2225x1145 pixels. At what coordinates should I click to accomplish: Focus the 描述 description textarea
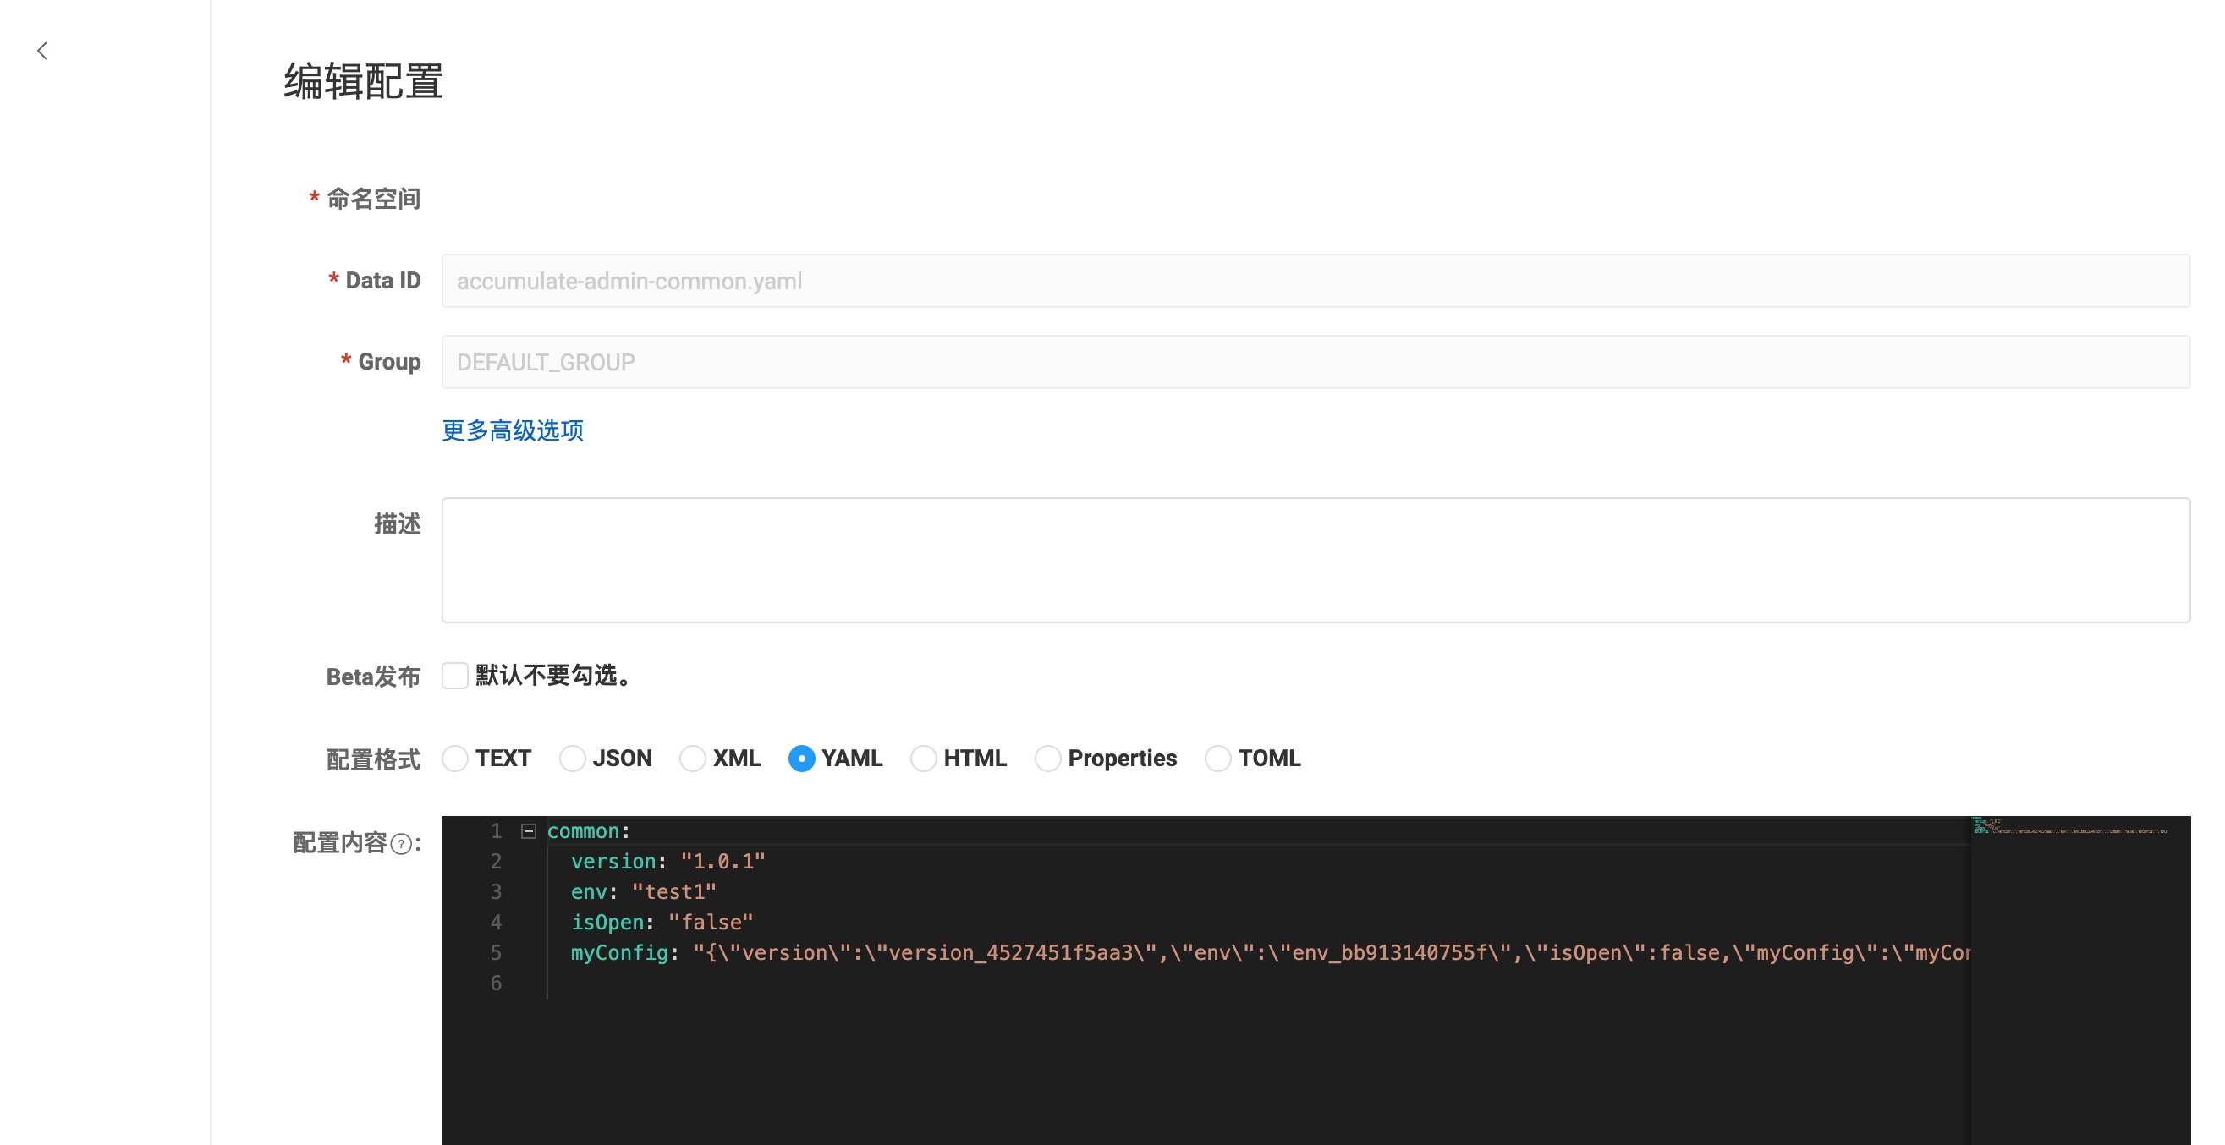click(1316, 560)
